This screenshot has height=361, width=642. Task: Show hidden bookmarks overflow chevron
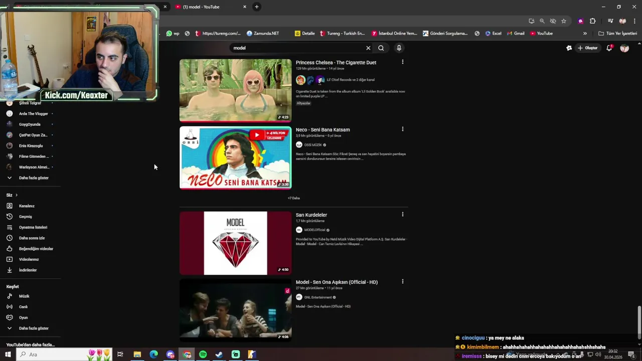pos(585,34)
